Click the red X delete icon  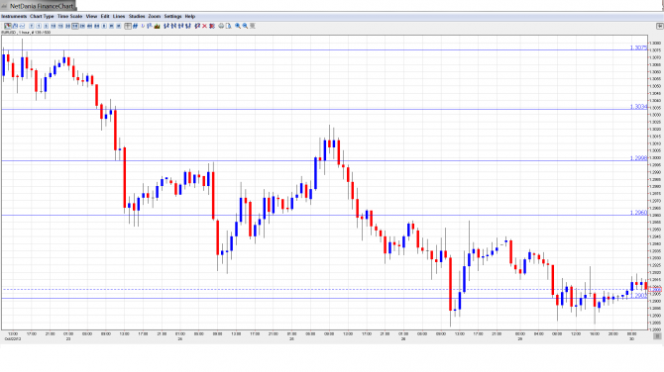click(x=204, y=26)
